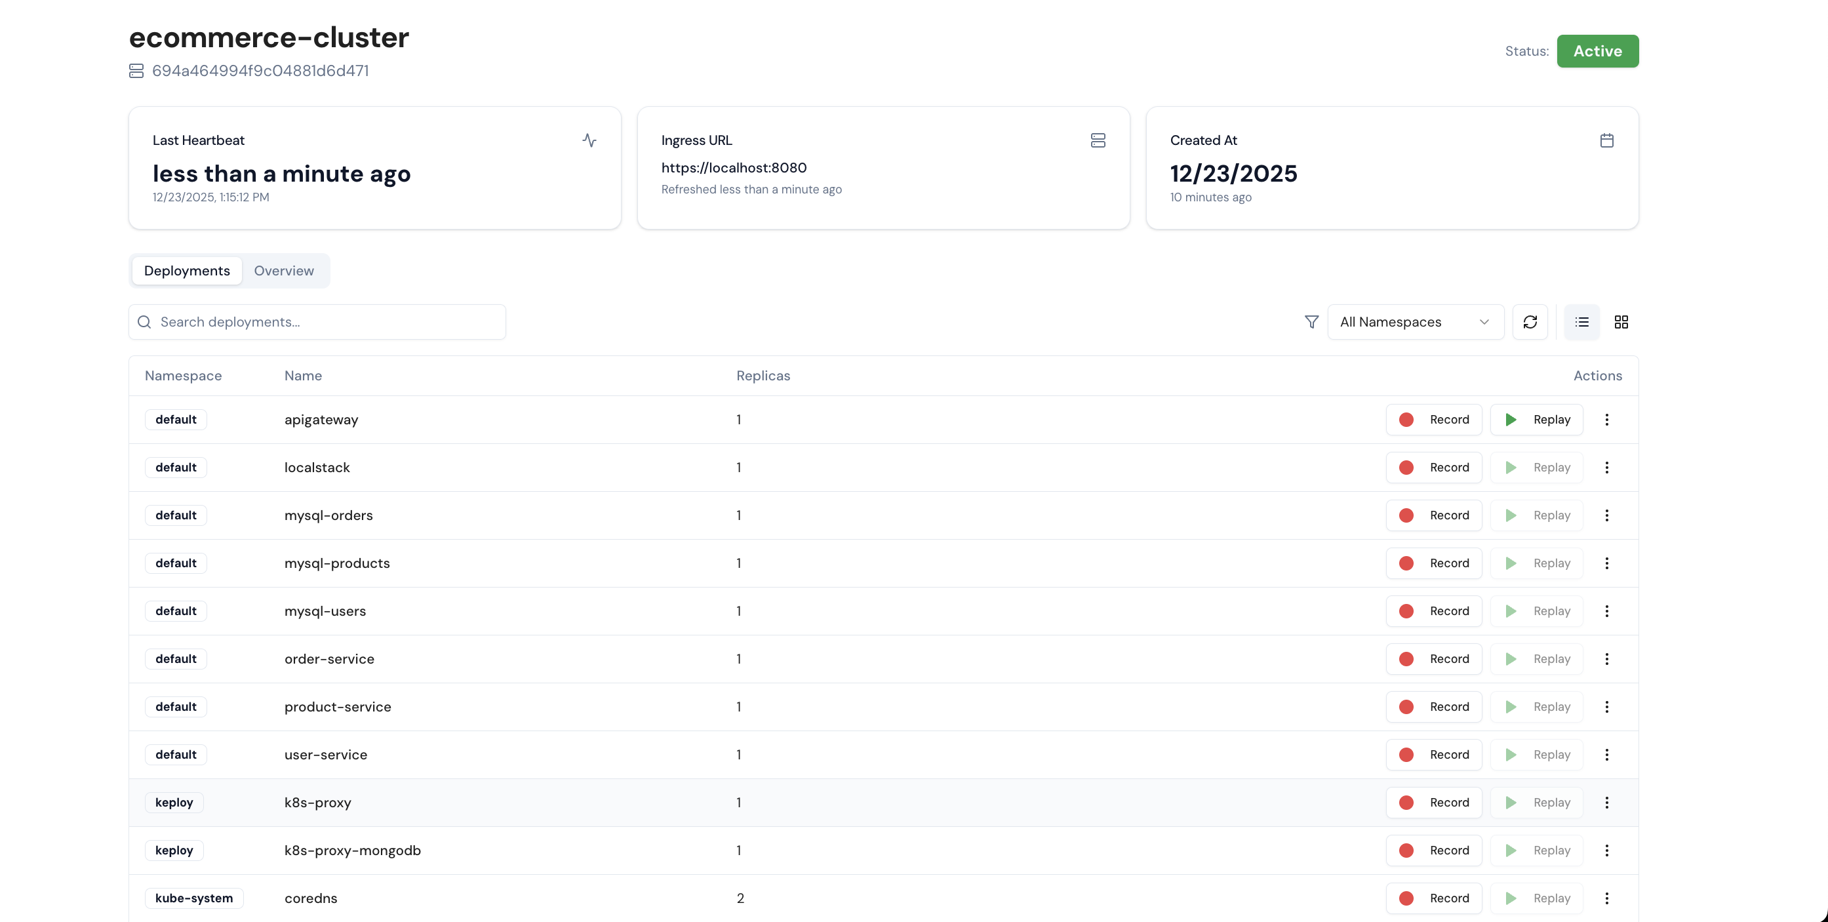Select the Deployments tab
The width and height of the screenshot is (1828, 922).
tap(187, 270)
